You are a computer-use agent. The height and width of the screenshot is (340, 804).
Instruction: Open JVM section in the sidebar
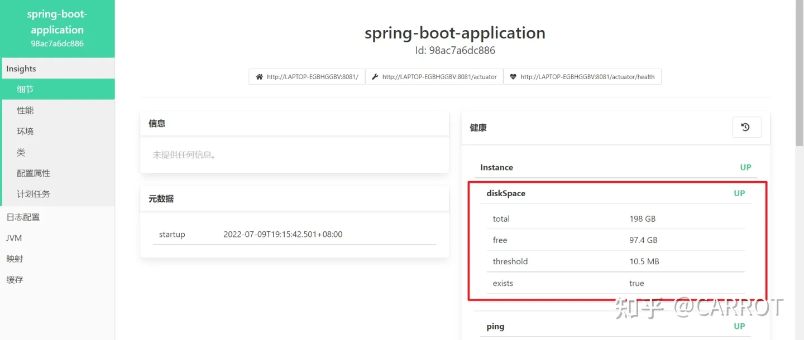58,238
